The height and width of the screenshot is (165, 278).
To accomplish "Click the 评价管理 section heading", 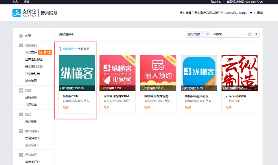I will [x=31, y=155].
